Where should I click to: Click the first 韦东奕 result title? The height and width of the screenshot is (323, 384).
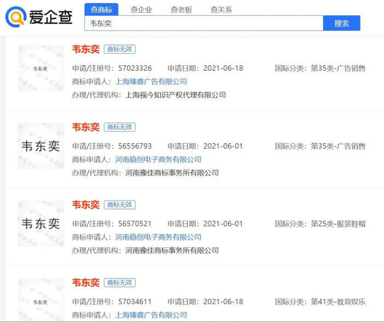click(86, 49)
